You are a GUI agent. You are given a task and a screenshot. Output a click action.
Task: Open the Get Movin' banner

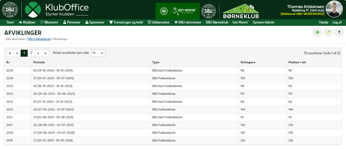click(x=177, y=11)
